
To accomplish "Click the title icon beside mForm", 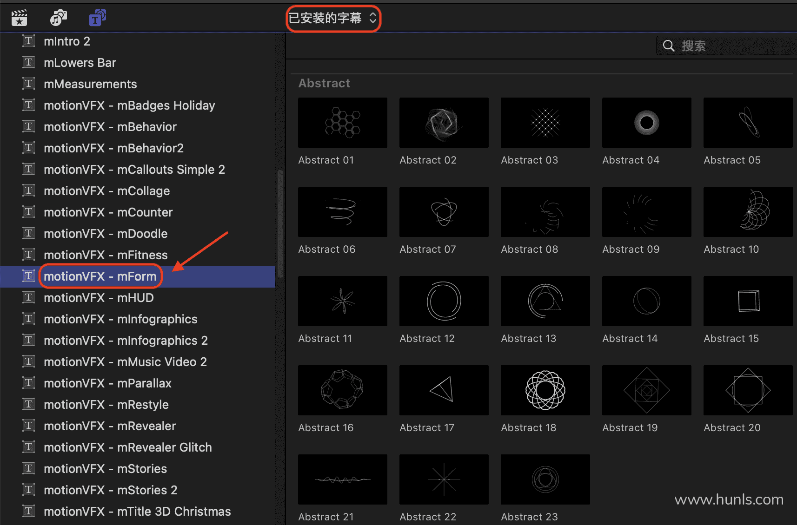I will pos(29,276).
